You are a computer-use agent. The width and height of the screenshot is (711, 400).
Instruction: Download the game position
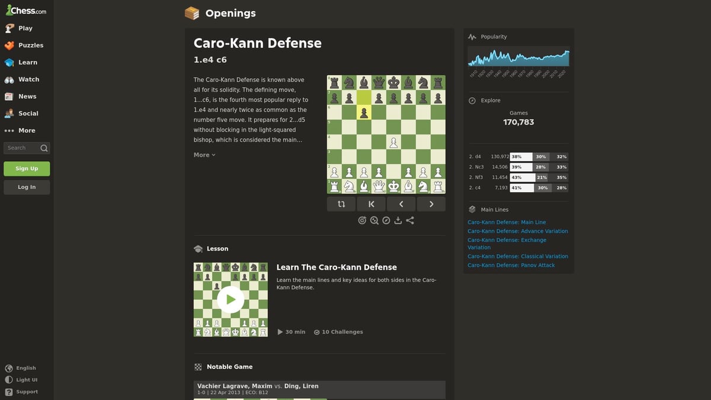[x=398, y=220]
